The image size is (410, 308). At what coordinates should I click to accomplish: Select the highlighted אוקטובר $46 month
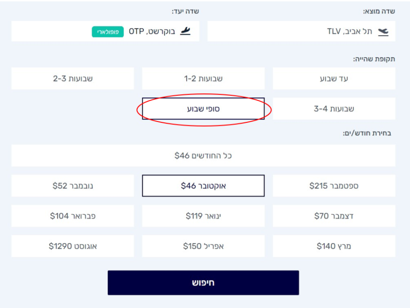point(203,186)
